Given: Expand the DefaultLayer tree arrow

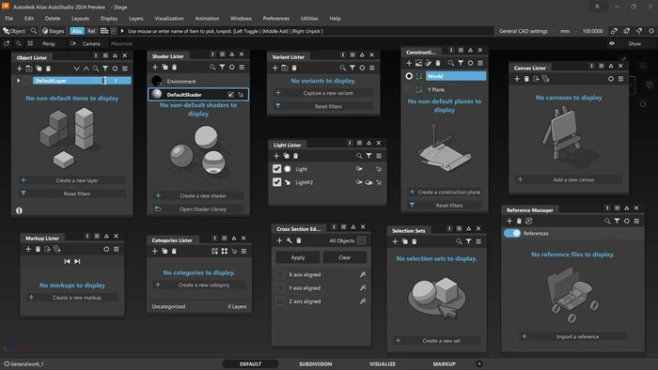Looking at the screenshot, I should 19,81.
